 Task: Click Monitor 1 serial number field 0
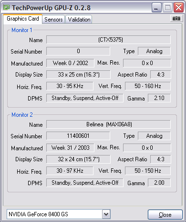(78, 51)
